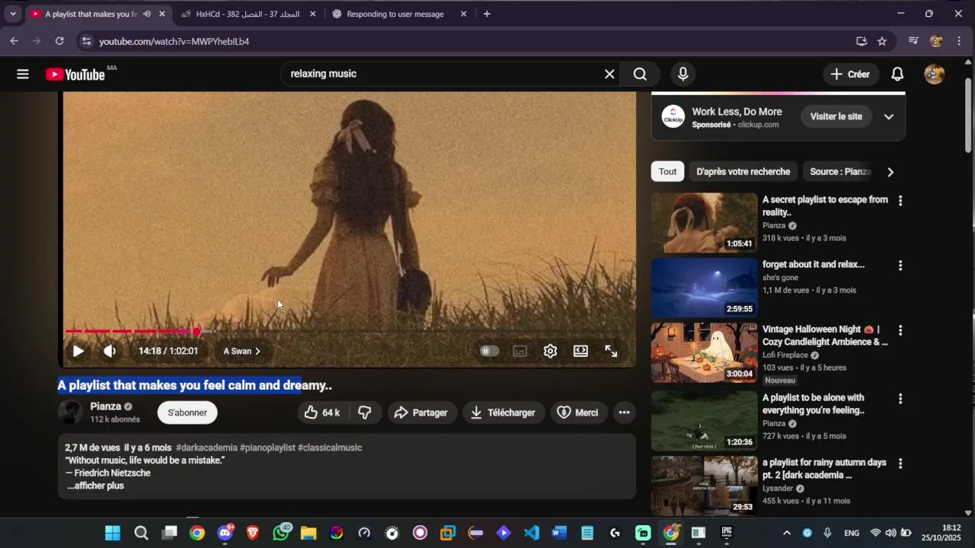Share the video with Partager
This screenshot has width=975, height=548.
point(422,413)
